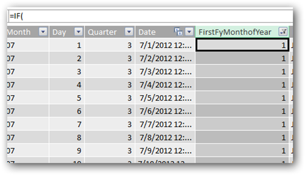Viewport: 305px width, 175px height.
Task: Click the Day cell with value 2
Action: 67,58
